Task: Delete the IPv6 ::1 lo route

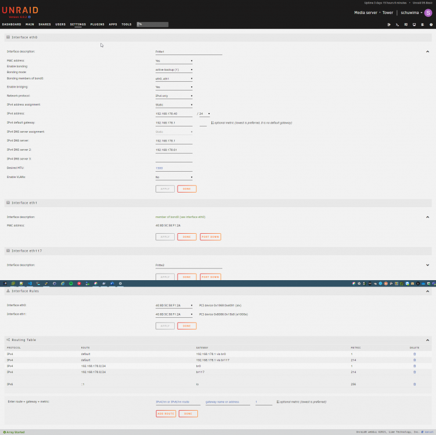Action: tap(415, 384)
